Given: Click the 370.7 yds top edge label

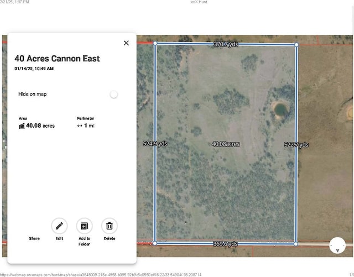Looking at the screenshot, I should 226,44.
